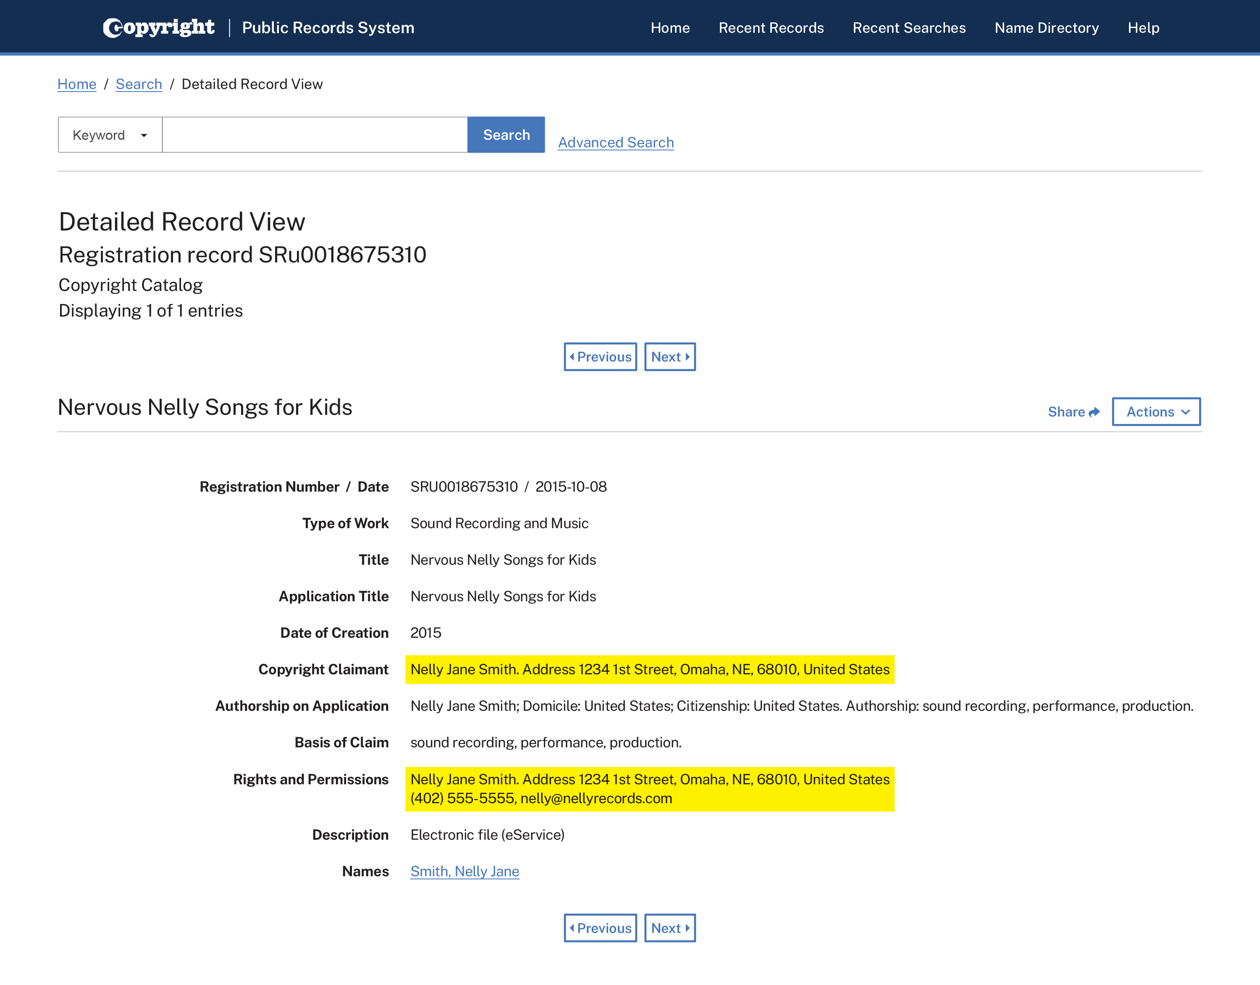Screen dimensions: 1260x985
Task: Click the highlighted Copyright Claimant address
Action: tap(650, 670)
